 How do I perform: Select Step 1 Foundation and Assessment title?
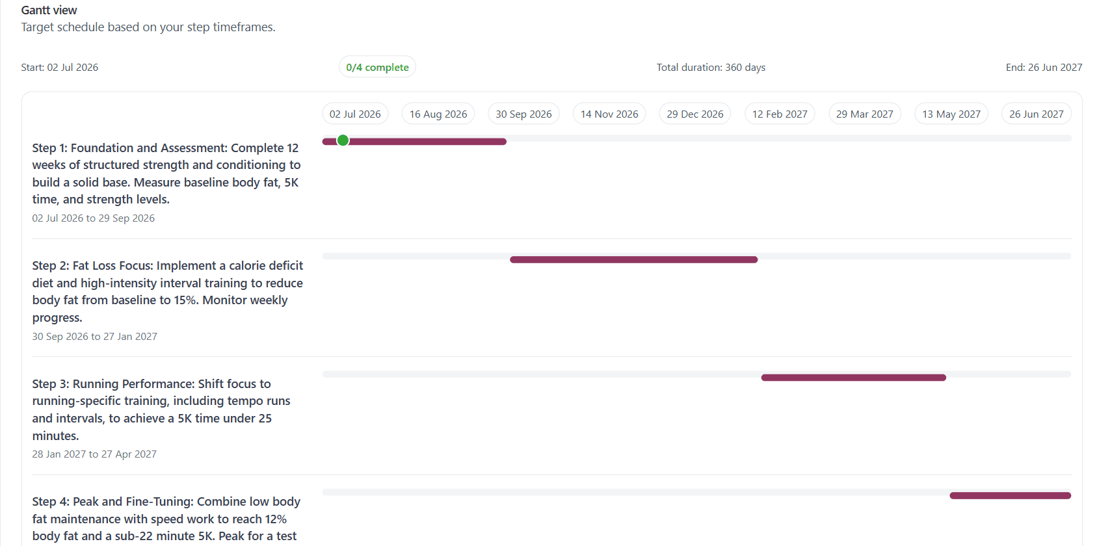(166, 174)
